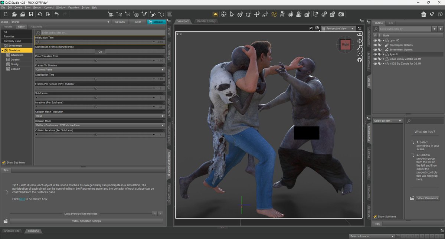Click the Undo arrow in the toolbar
445x239 pixels.
tap(56, 14)
